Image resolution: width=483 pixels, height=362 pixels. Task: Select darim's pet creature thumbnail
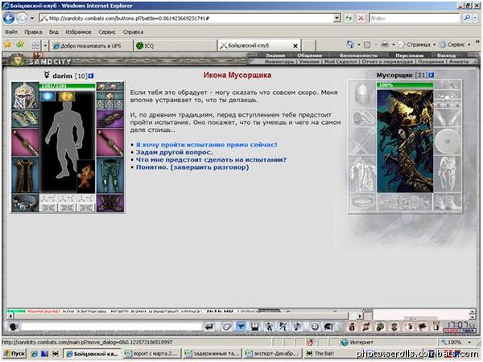click(86, 177)
